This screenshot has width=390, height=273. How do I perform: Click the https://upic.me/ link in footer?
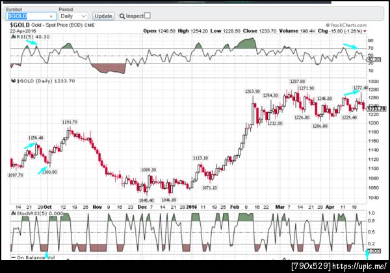click(359, 267)
